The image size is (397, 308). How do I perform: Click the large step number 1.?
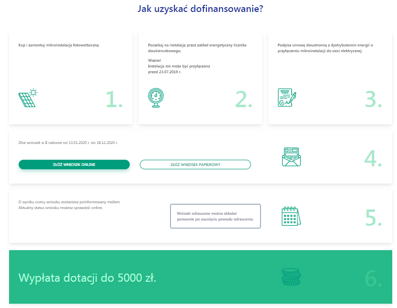114,99
